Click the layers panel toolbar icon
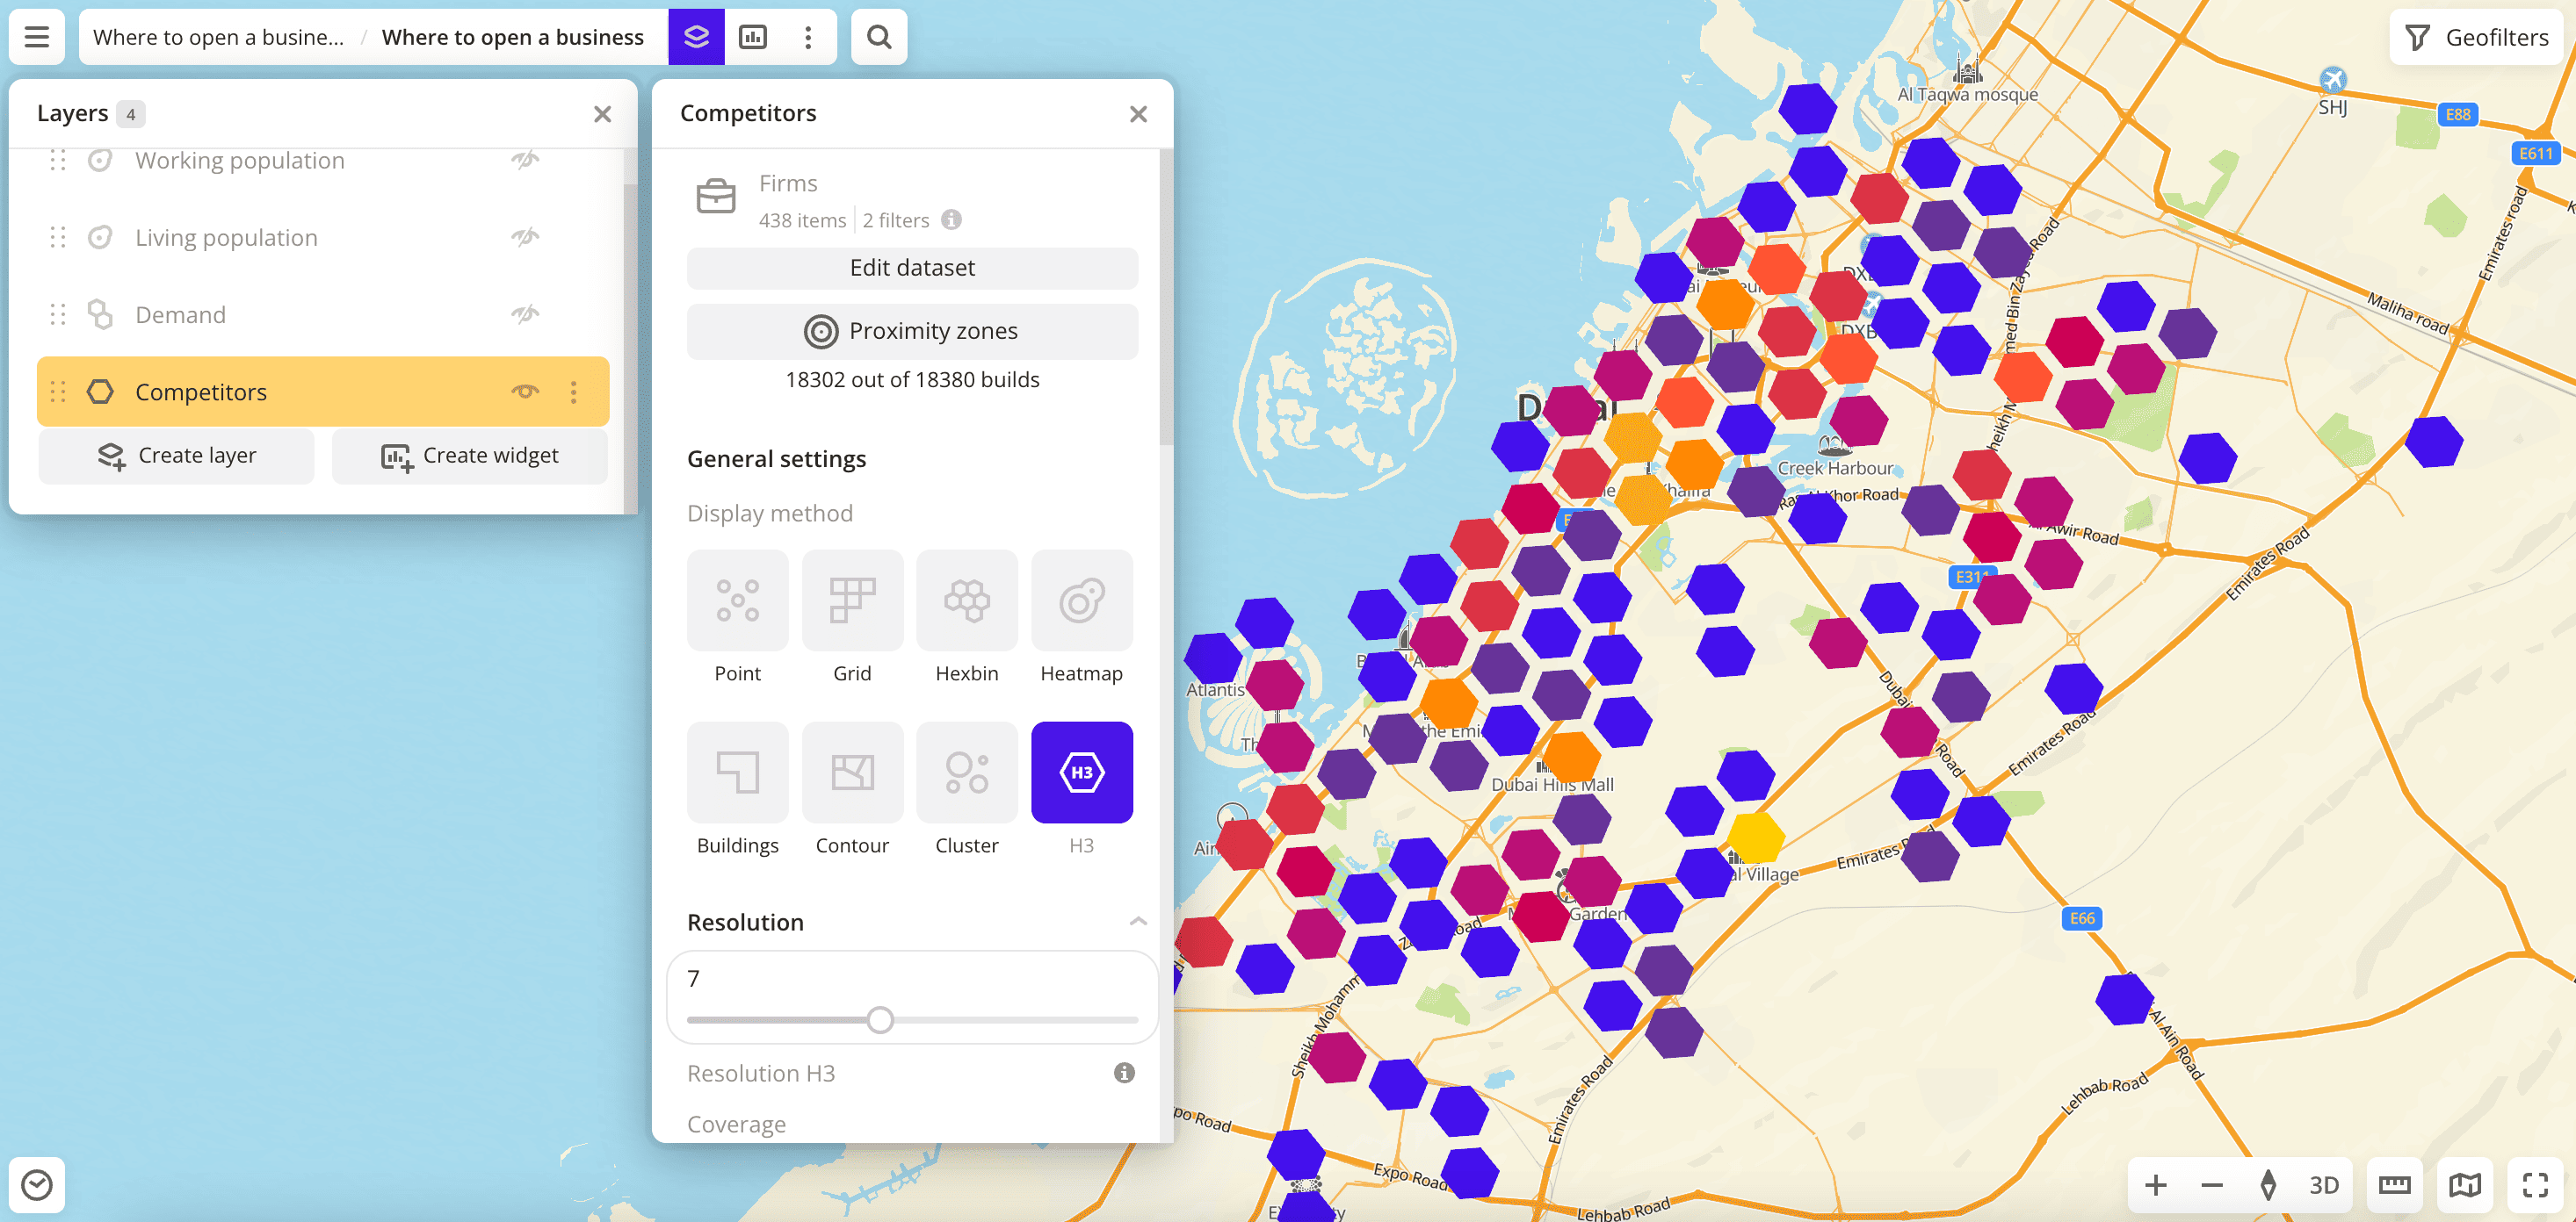 (x=696, y=37)
